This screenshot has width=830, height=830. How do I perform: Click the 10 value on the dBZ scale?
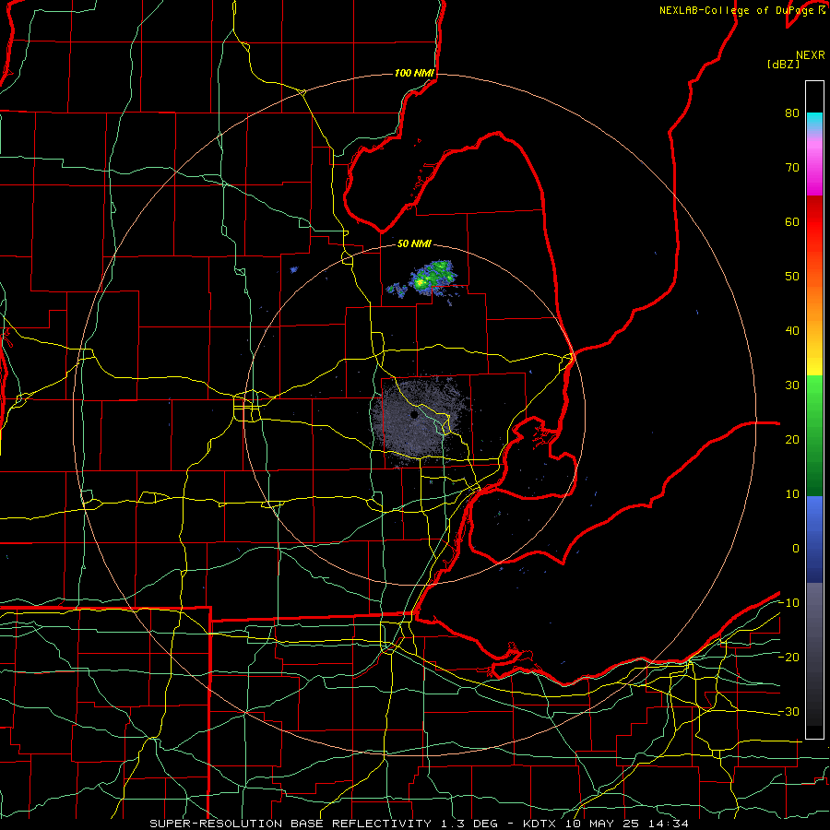[792, 494]
